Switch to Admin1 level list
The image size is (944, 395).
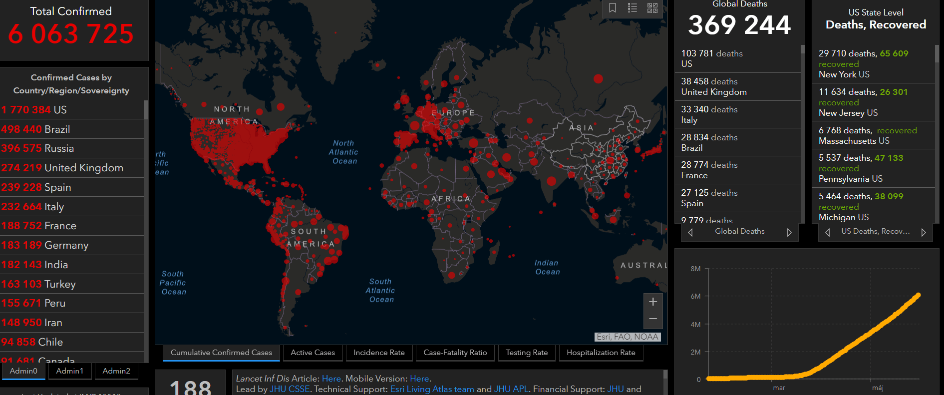tap(69, 371)
